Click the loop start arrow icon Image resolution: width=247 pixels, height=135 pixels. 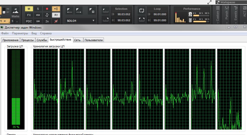[x=149, y=14]
